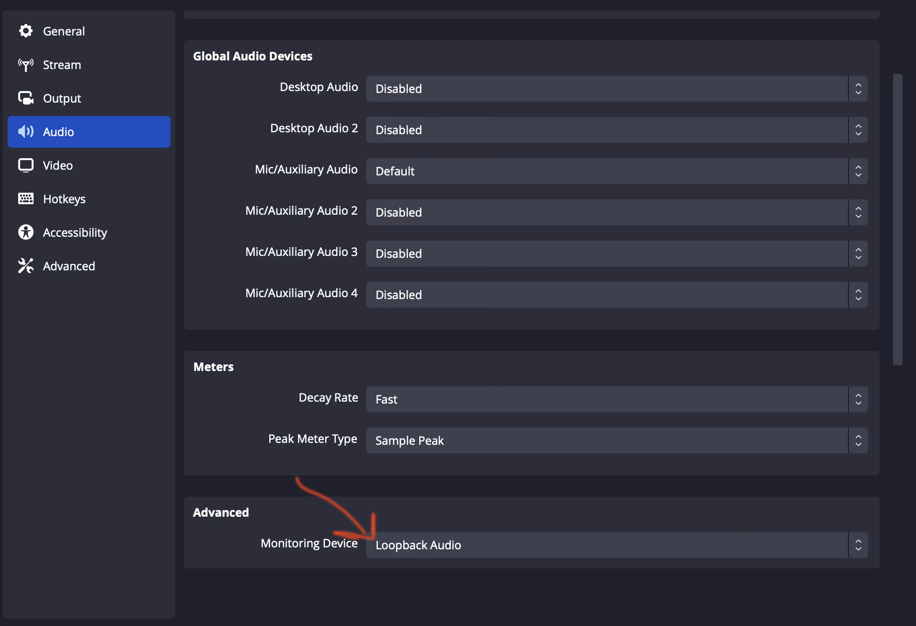Switch to the Video settings tab

pyautogui.click(x=57, y=165)
